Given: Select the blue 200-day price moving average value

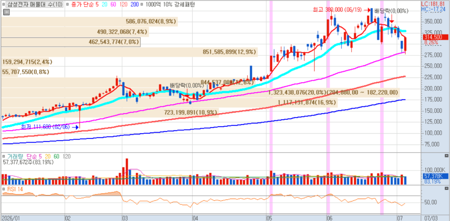Looking at the screenshot, I should [x=134, y=5].
